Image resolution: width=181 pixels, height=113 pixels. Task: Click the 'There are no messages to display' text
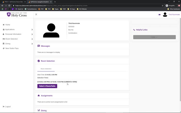48,52
